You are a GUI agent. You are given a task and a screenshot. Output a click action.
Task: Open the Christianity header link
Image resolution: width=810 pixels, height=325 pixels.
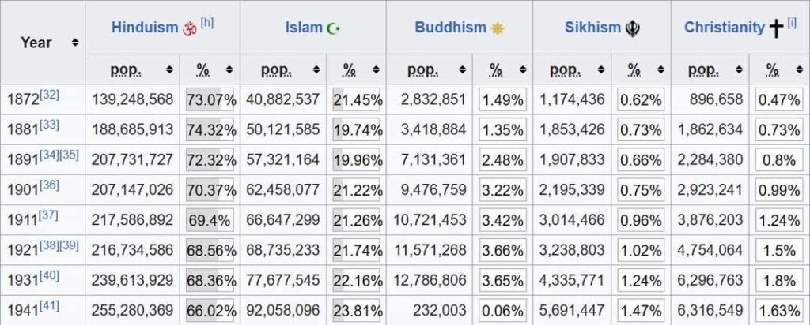[x=725, y=28]
